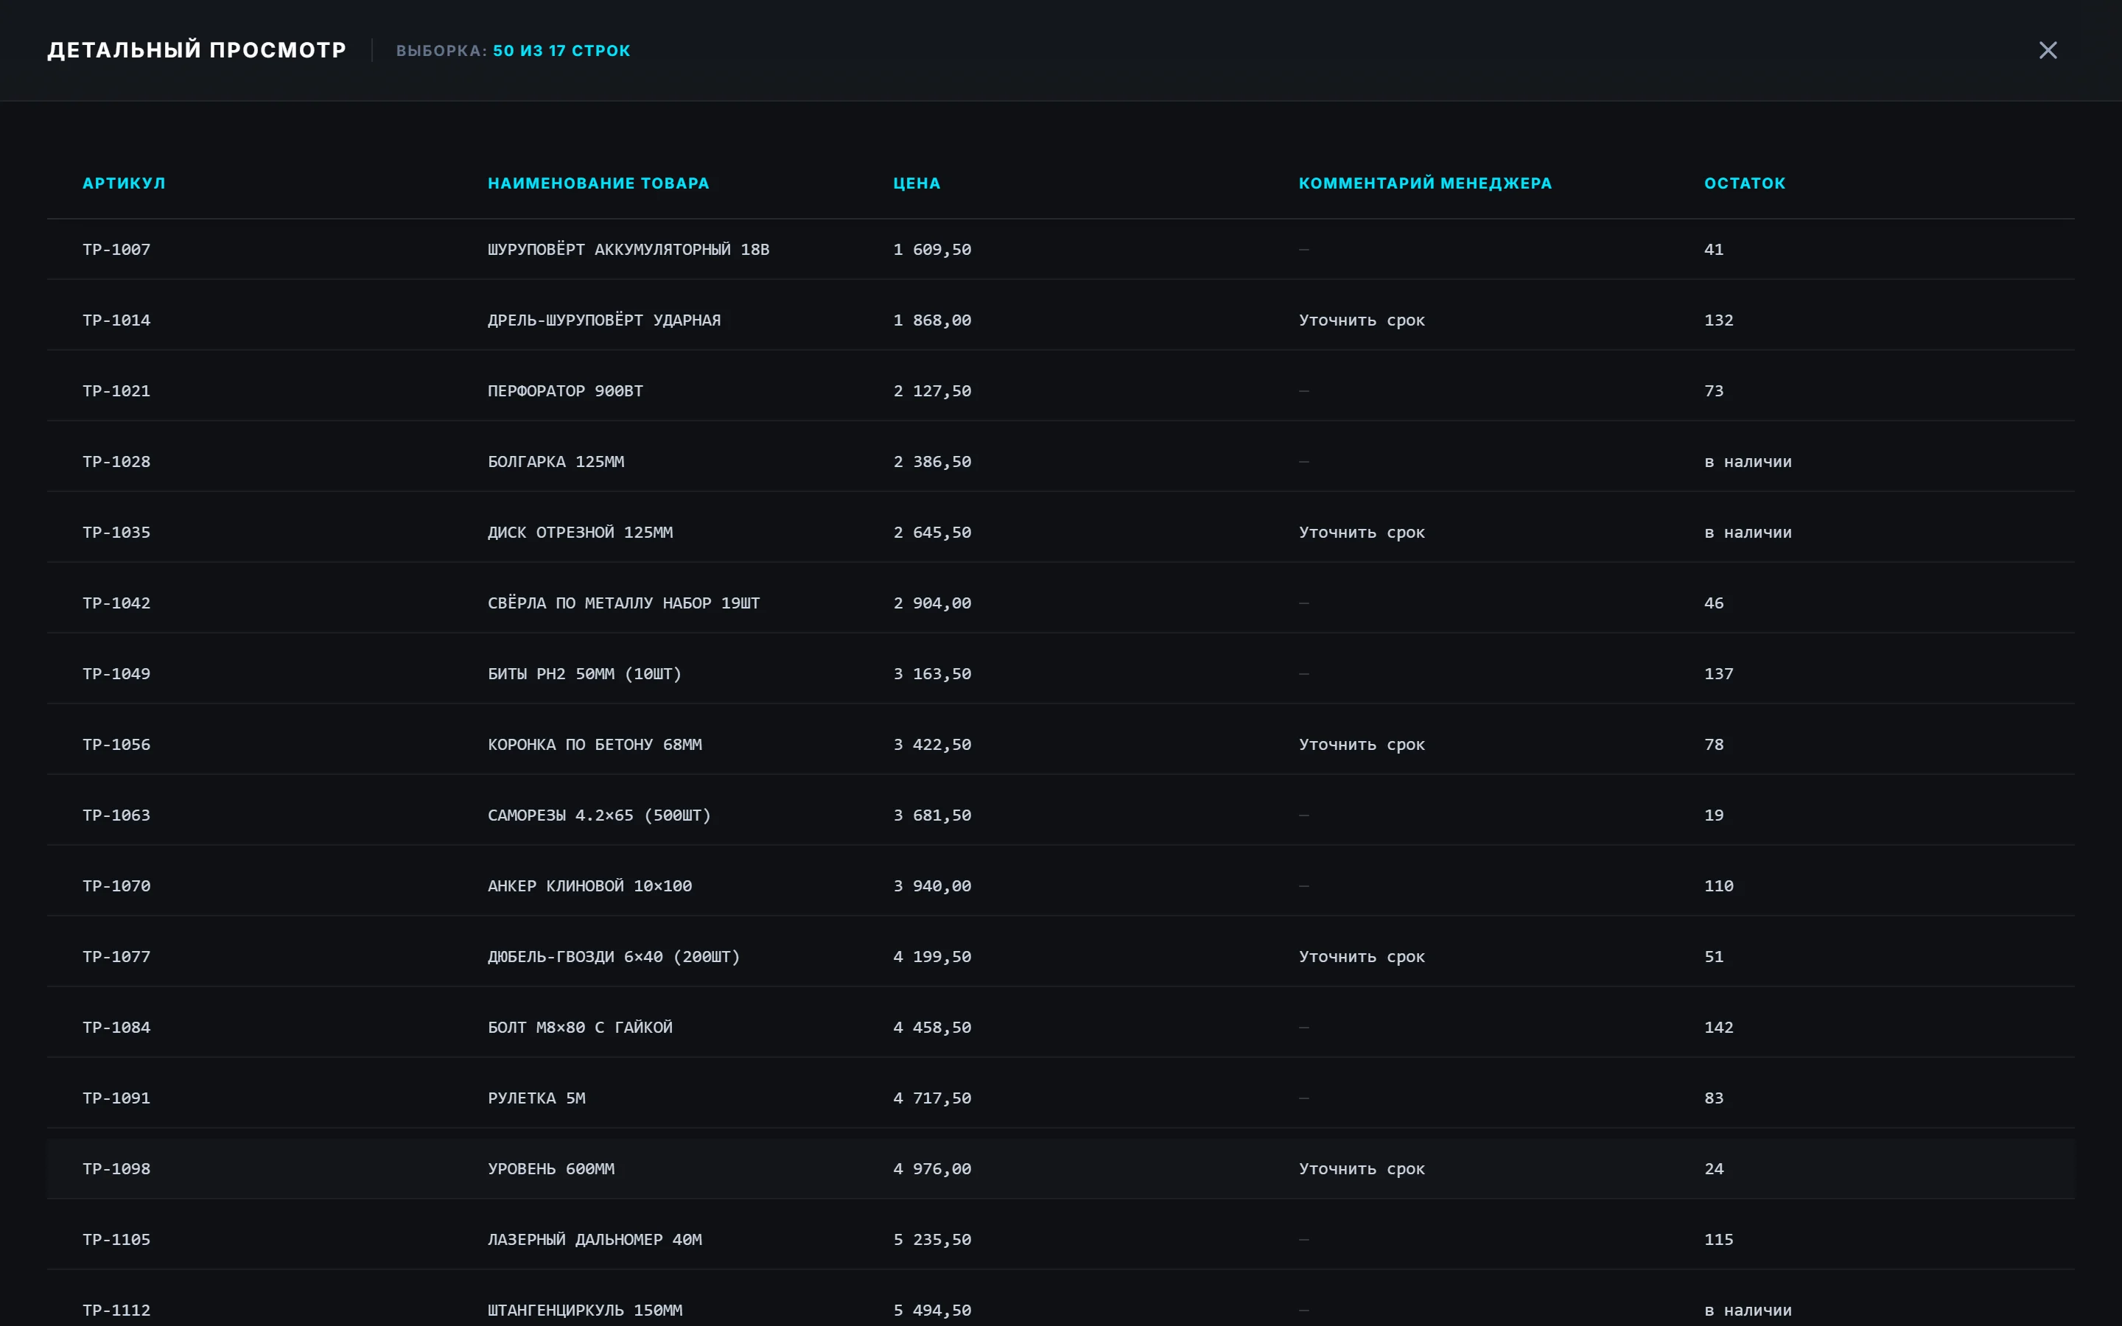This screenshot has height=1326, width=2122.
Task: Select РУЛЕТКА 5М product name
Action: click(x=536, y=1099)
